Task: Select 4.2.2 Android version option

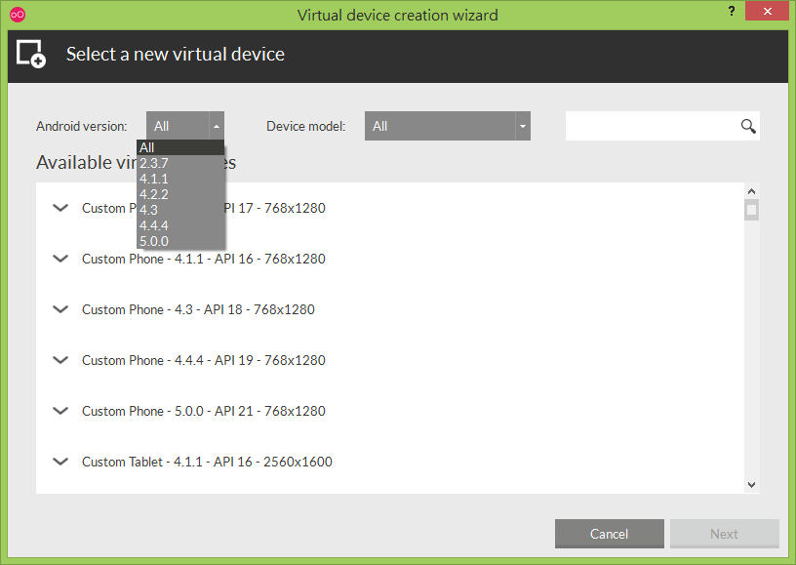Action: tap(180, 194)
